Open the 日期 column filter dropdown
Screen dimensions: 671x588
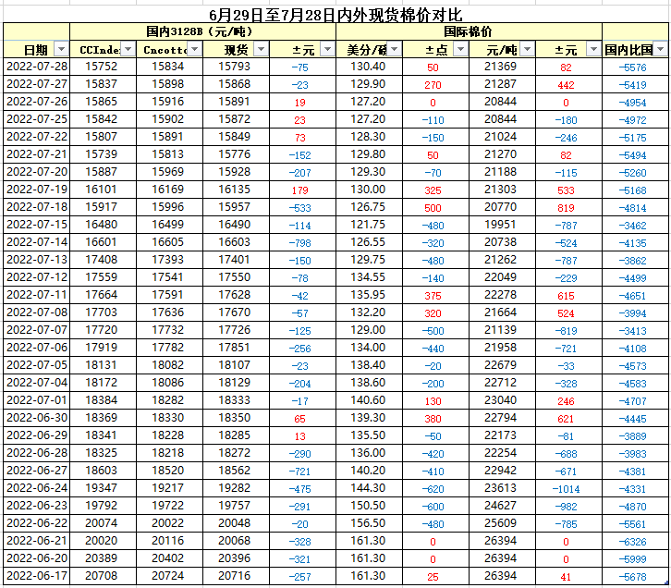pos(62,49)
